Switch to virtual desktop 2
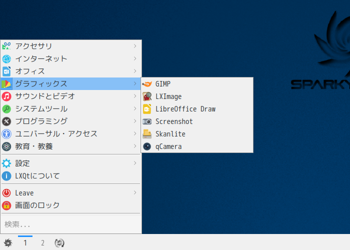 (x=42, y=242)
